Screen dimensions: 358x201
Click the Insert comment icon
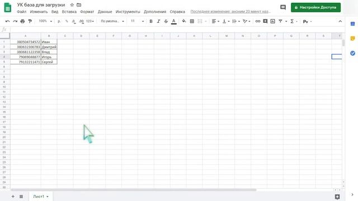pyautogui.click(x=265, y=21)
